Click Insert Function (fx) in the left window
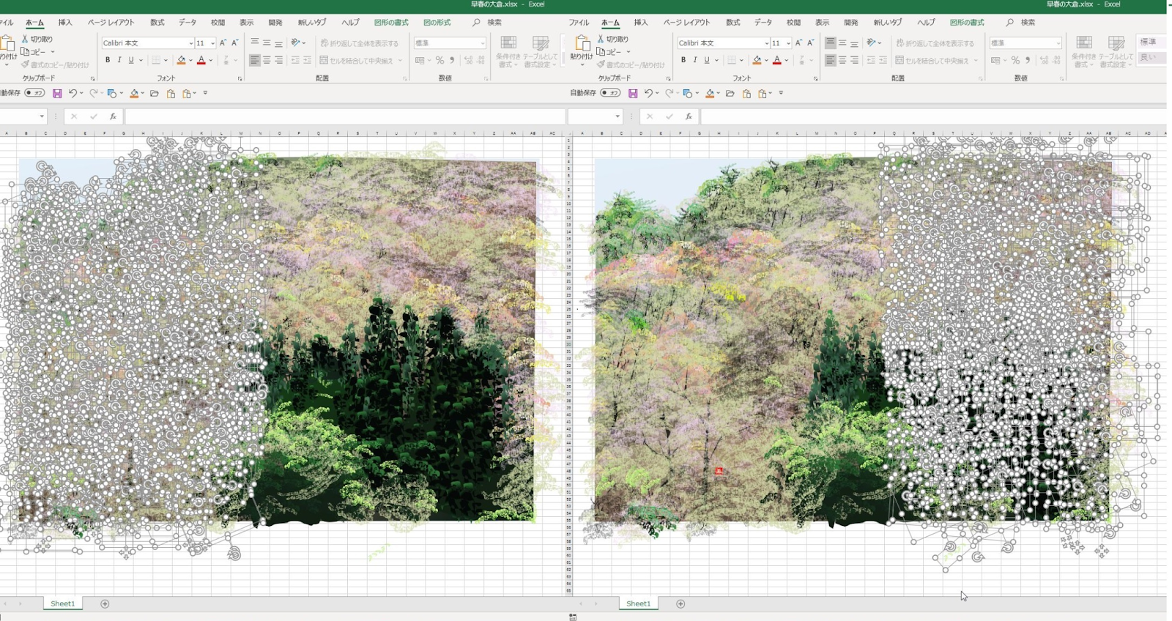 tap(113, 116)
